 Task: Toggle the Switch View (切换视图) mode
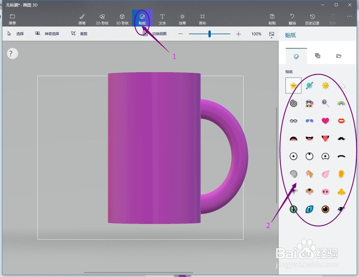pyautogui.click(x=157, y=33)
